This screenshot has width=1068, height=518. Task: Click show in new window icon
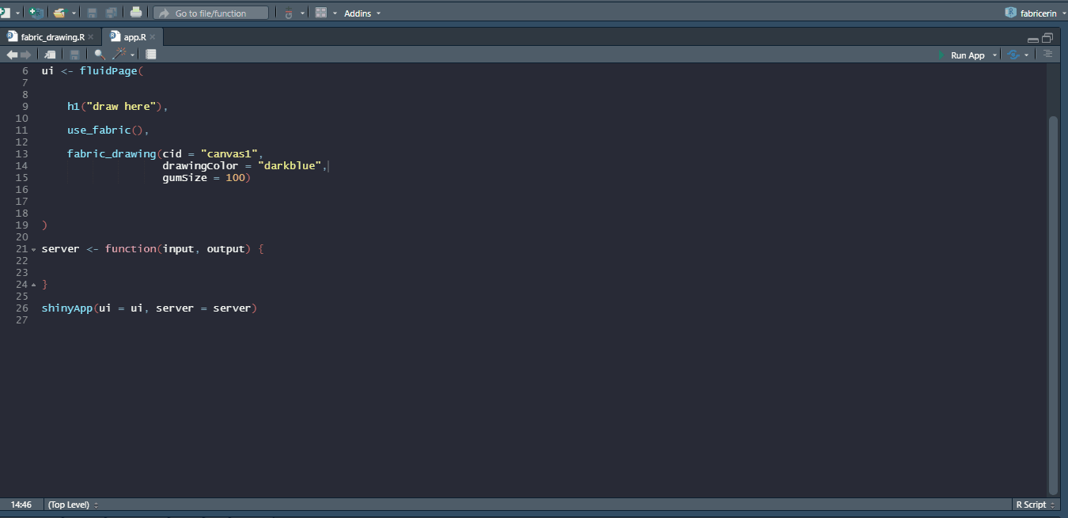pos(50,55)
